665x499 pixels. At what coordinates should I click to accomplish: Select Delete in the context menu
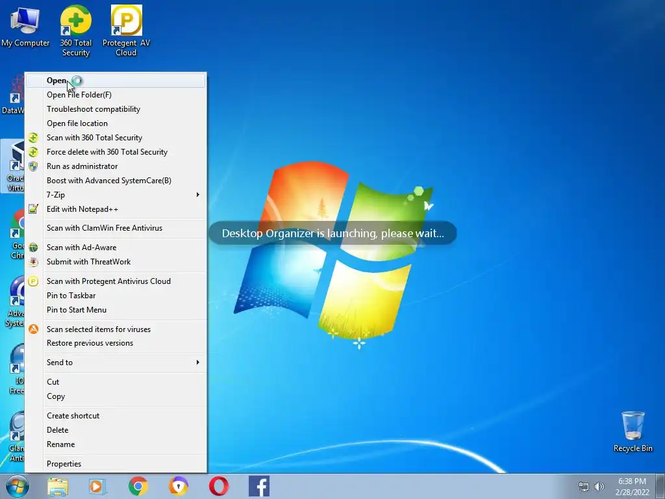coord(116,430)
